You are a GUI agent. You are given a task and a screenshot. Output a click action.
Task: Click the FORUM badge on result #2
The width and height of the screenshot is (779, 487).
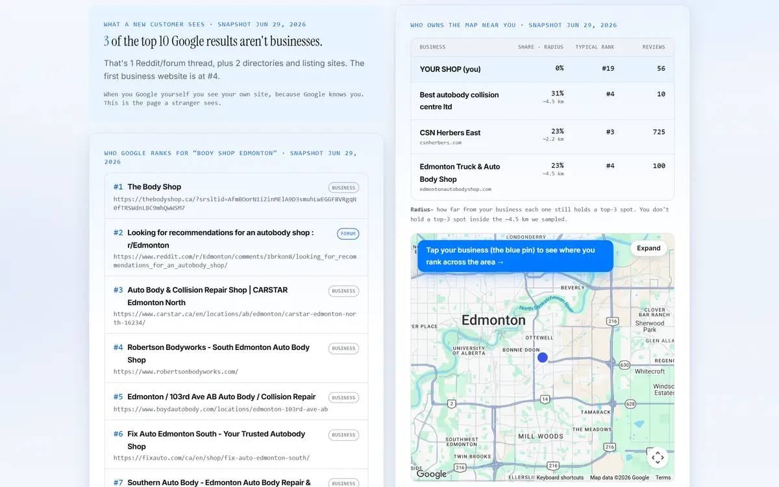tap(348, 234)
